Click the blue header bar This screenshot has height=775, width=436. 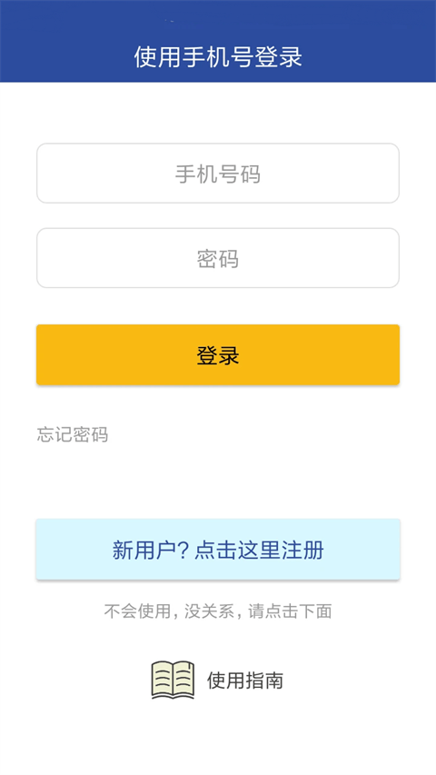[x=218, y=41]
